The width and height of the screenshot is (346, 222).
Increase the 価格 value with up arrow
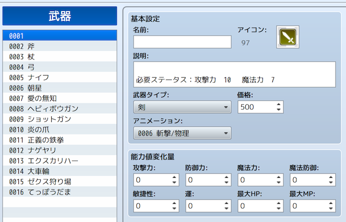(279, 104)
